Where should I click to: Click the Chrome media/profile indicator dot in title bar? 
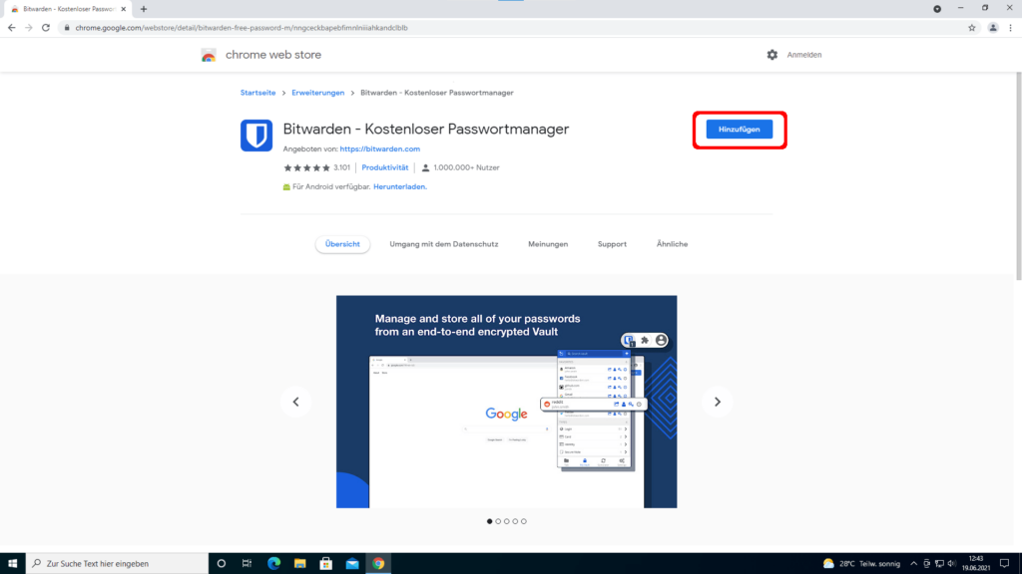click(937, 9)
